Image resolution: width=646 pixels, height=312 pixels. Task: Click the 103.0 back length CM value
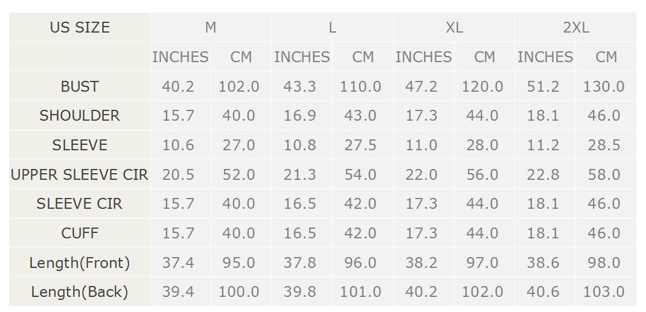pos(604,292)
